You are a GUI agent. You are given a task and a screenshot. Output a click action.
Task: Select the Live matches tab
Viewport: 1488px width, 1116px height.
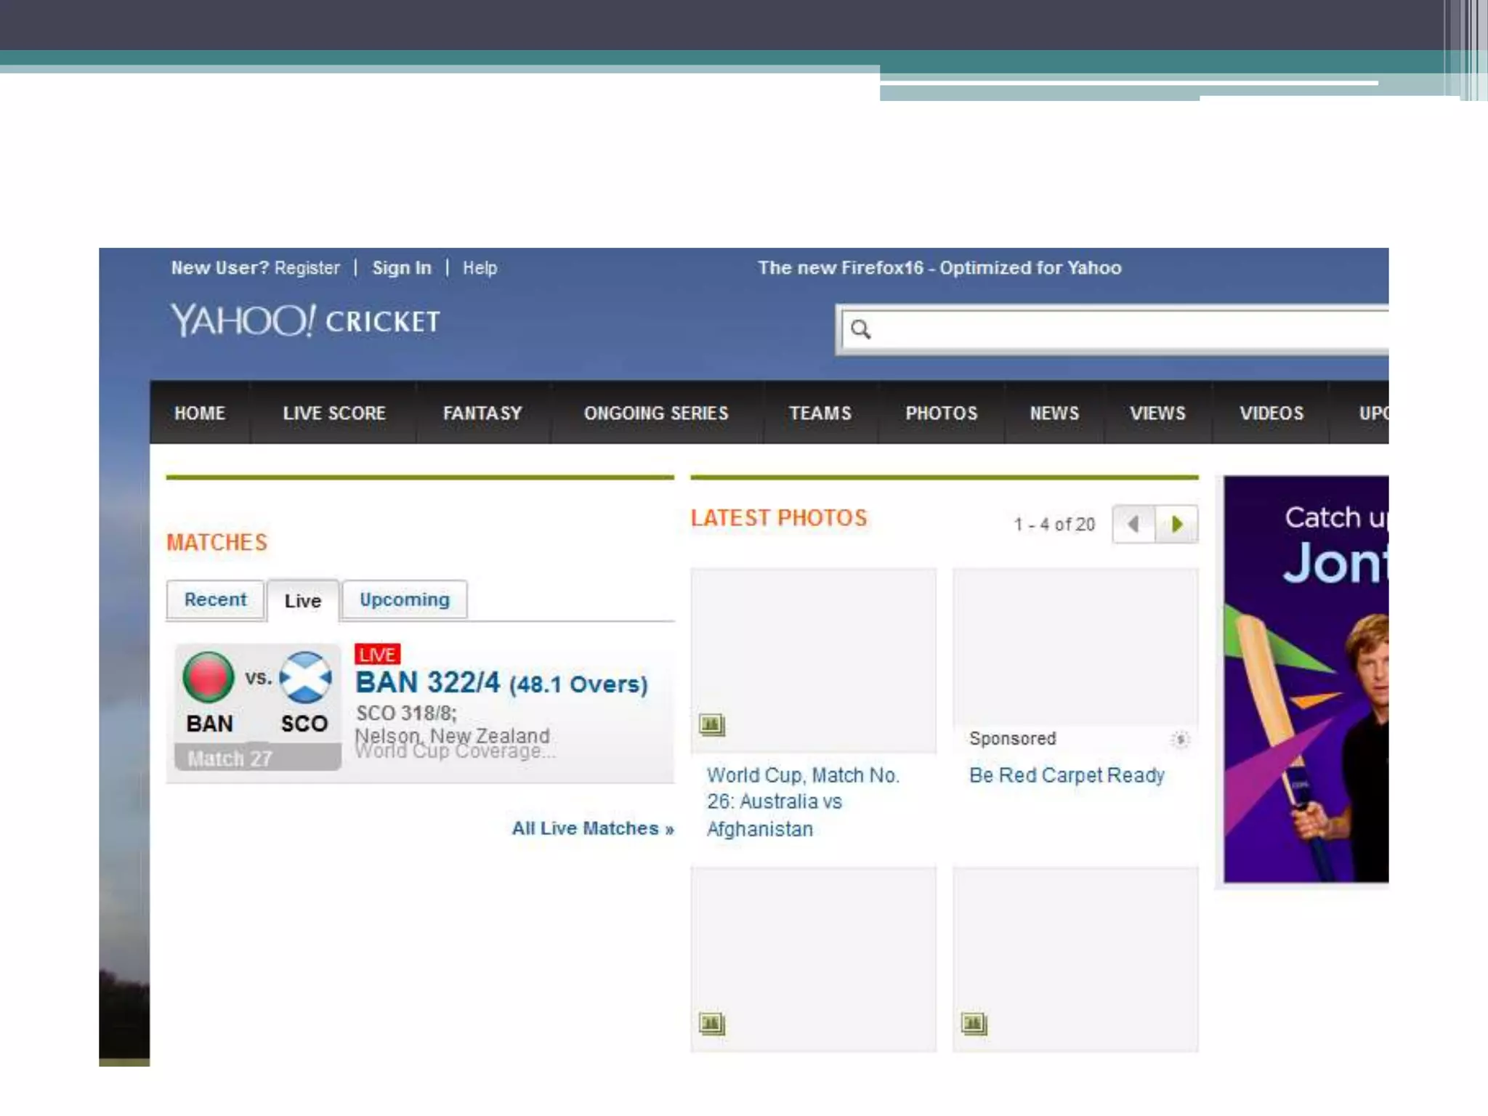[x=302, y=601]
